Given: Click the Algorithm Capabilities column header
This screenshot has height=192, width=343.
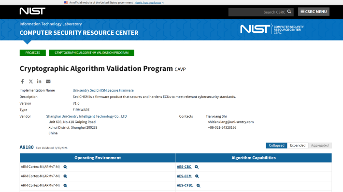Looking at the screenshot, I should [x=254, y=158].
